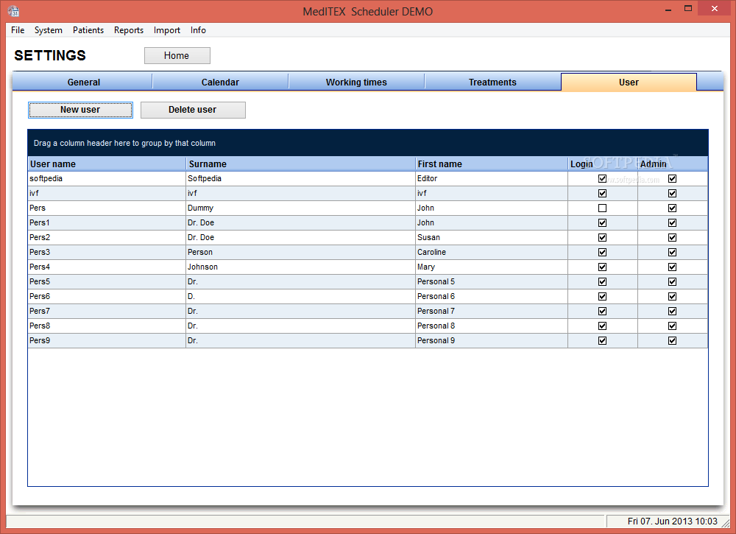Image resolution: width=736 pixels, height=534 pixels.
Task: Toggle Login for Pers5
Action: [x=602, y=282]
